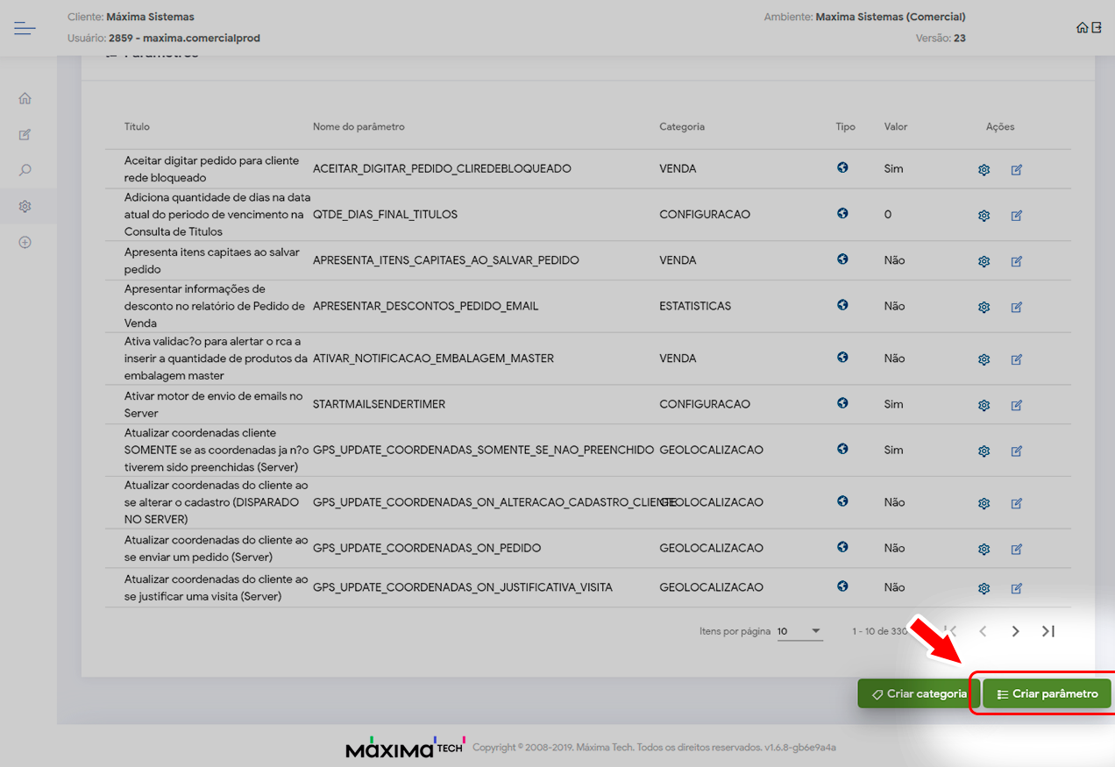Viewport: 1115px width, 767px height.
Task: Go to previous page of parameters
Action: pos(983,631)
